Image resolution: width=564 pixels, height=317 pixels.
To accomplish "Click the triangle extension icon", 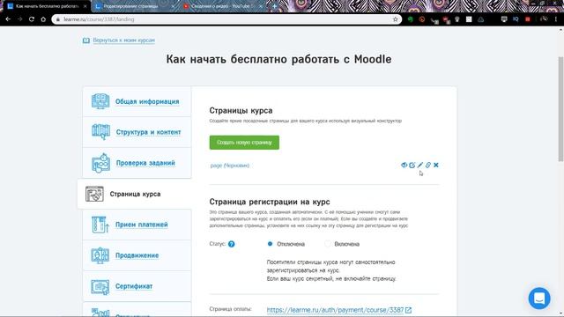I will click(481, 19).
